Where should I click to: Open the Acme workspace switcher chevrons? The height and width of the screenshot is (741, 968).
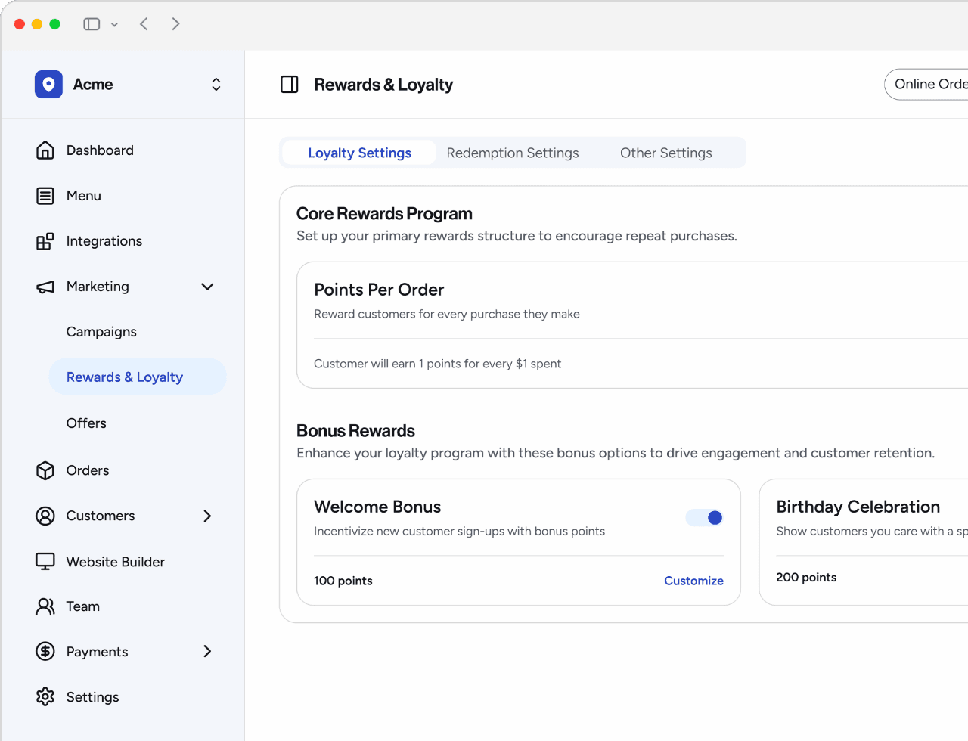pos(216,84)
